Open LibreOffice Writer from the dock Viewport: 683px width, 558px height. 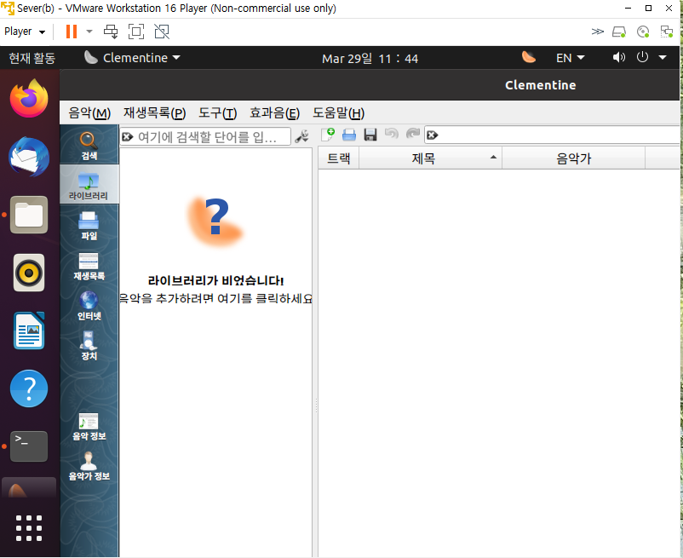coord(29,331)
